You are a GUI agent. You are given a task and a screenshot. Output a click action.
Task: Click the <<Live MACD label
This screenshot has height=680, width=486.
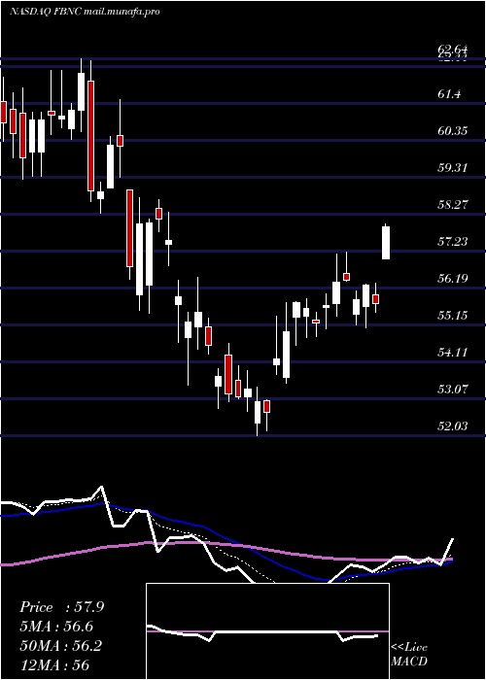[409, 655]
